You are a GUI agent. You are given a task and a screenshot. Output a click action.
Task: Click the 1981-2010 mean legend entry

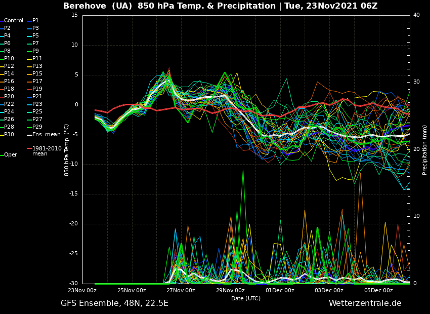[47, 151]
